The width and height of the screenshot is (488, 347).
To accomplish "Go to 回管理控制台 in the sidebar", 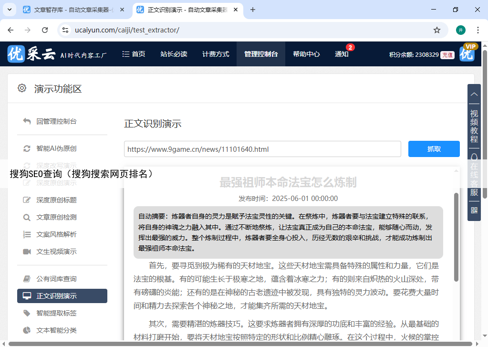I will 56,121.
